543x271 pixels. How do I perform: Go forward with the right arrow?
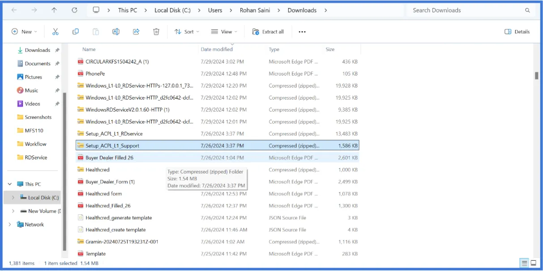[34, 10]
